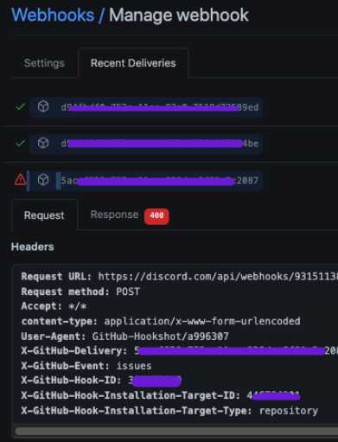Click the Installation-Target-Type repository line
The height and width of the screenshot is (442, 338).
click(x=169, y=411)
